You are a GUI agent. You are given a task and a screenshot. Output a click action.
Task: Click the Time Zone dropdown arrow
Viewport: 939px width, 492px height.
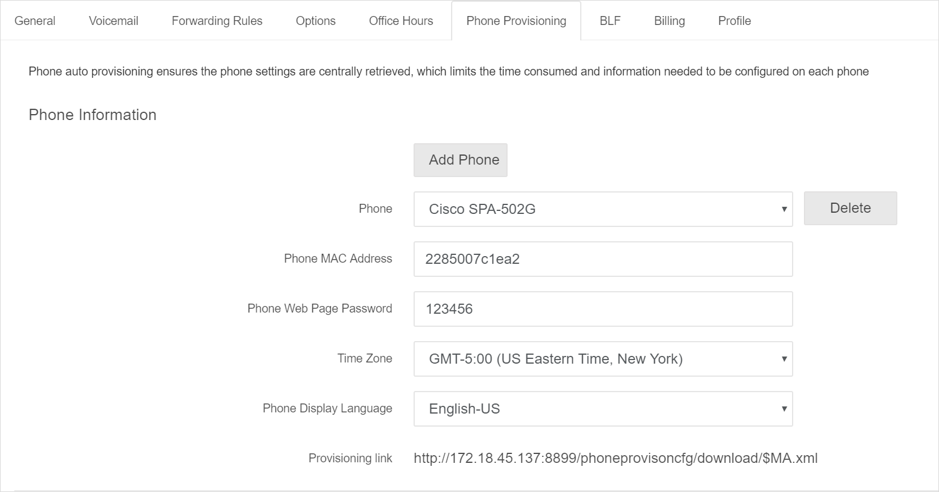pyautogui.click(x=784, y=359)
